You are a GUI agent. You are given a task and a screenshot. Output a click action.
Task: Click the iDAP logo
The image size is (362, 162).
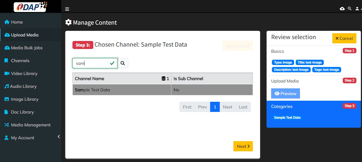[x=30, y=6]
